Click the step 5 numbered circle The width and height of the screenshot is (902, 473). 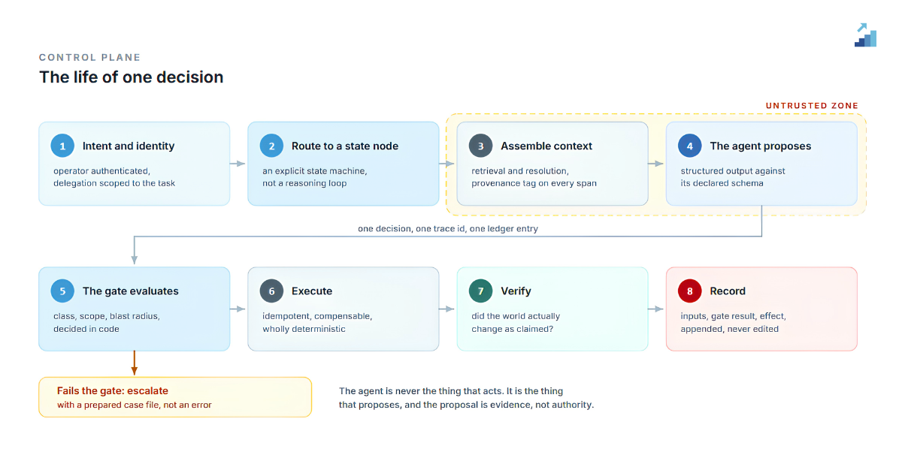(63, 291)
